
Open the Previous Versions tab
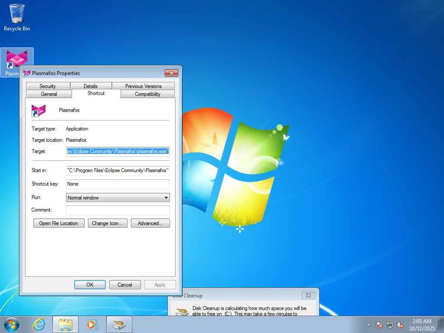143,86
